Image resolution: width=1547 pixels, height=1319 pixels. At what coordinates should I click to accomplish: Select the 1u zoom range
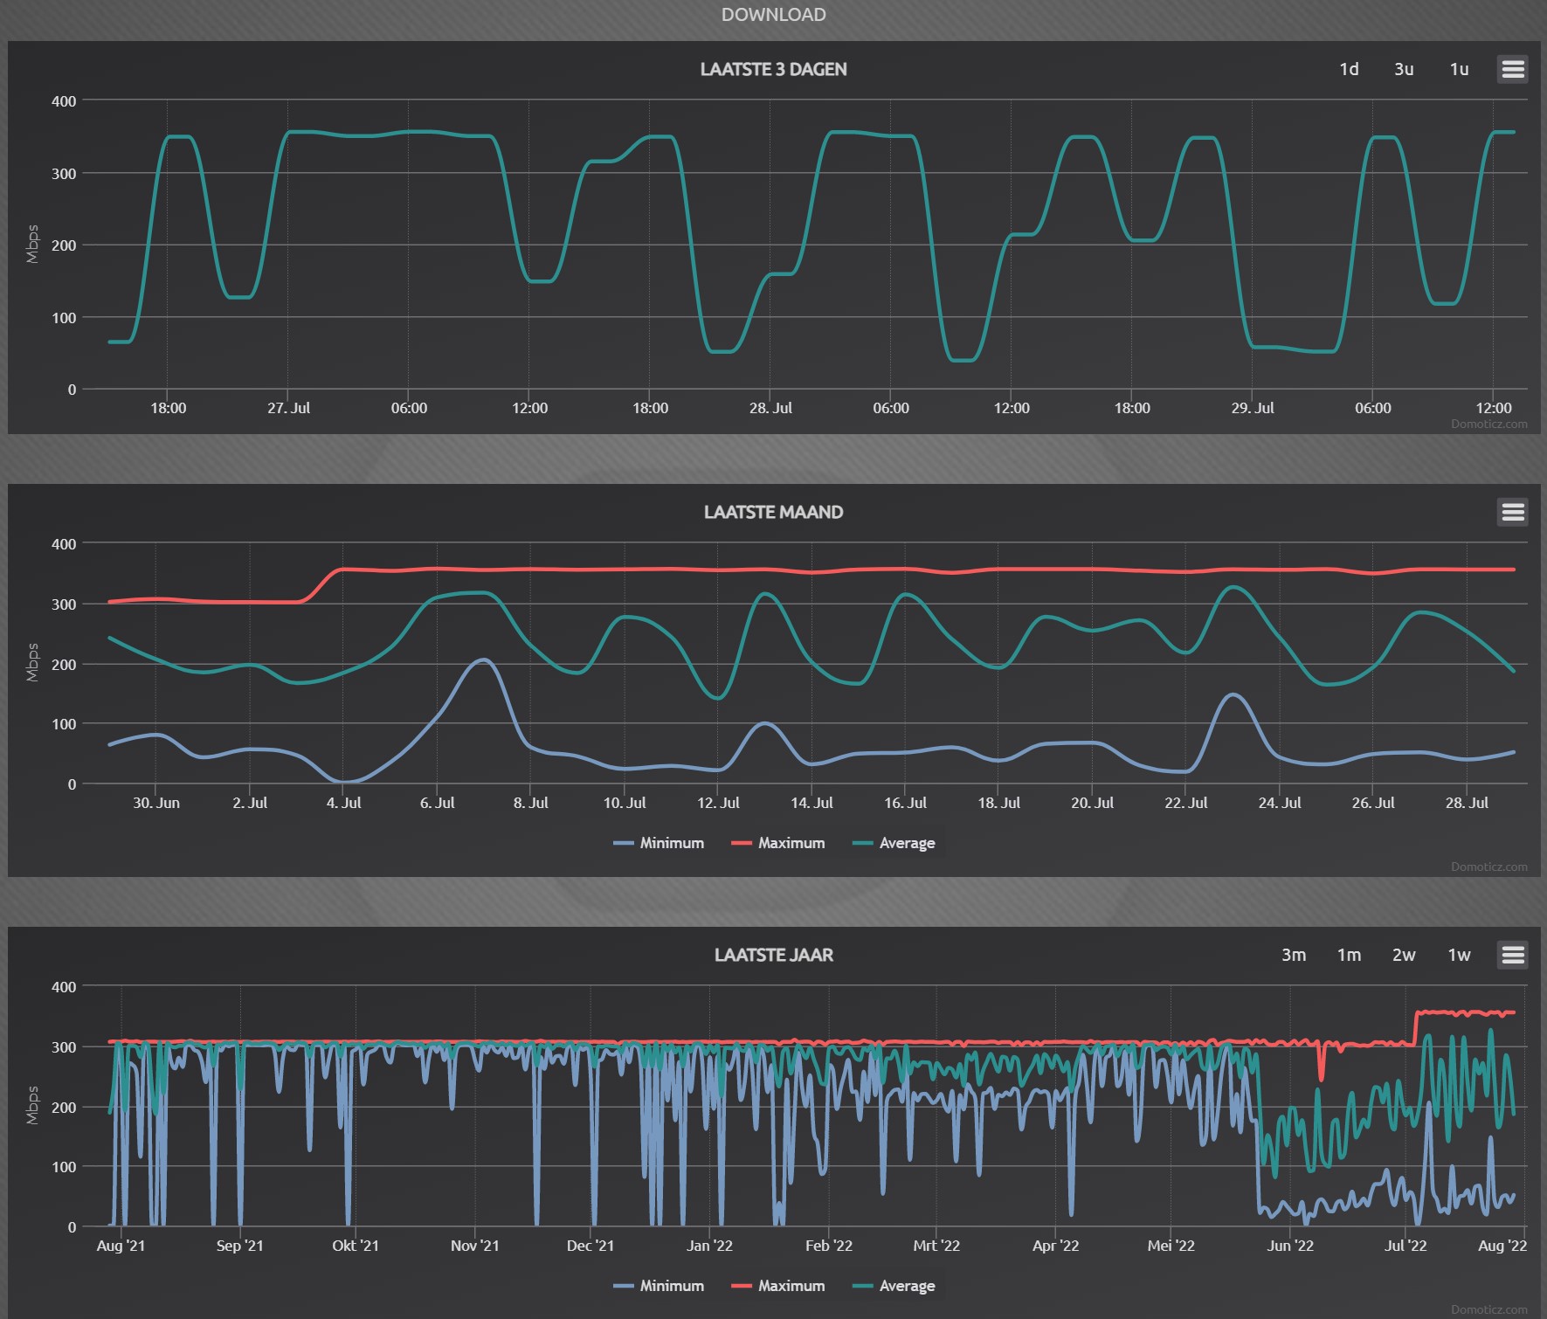(1459, 69)
